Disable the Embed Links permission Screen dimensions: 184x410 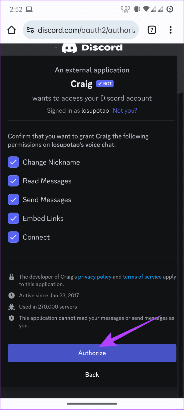tap(13, 218)
